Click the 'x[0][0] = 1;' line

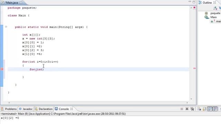(x=33, y=42)
